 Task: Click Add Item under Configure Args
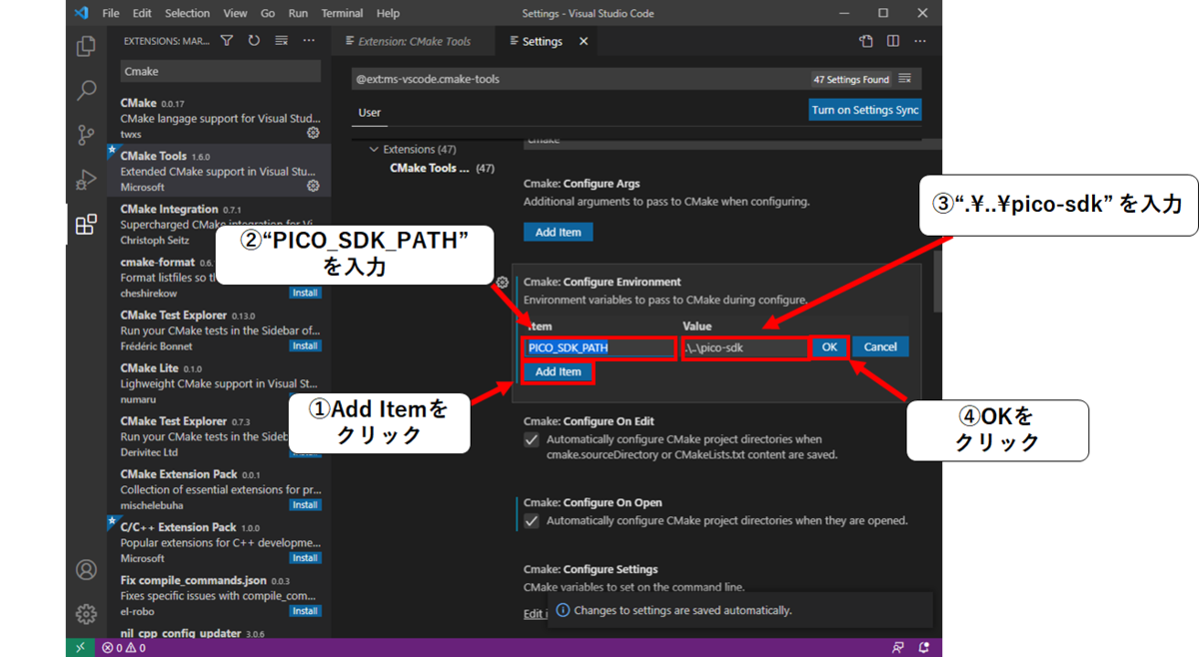(x=558, y=232)
